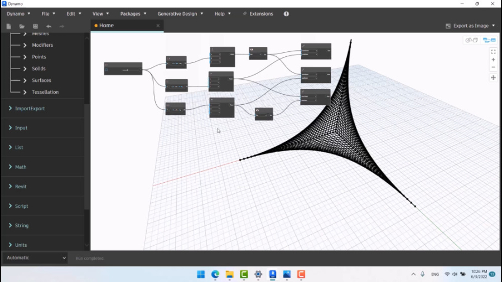The height and width of the screenshot is (282, 502).
Task: Open the Help menu
Action: point(223,14)
